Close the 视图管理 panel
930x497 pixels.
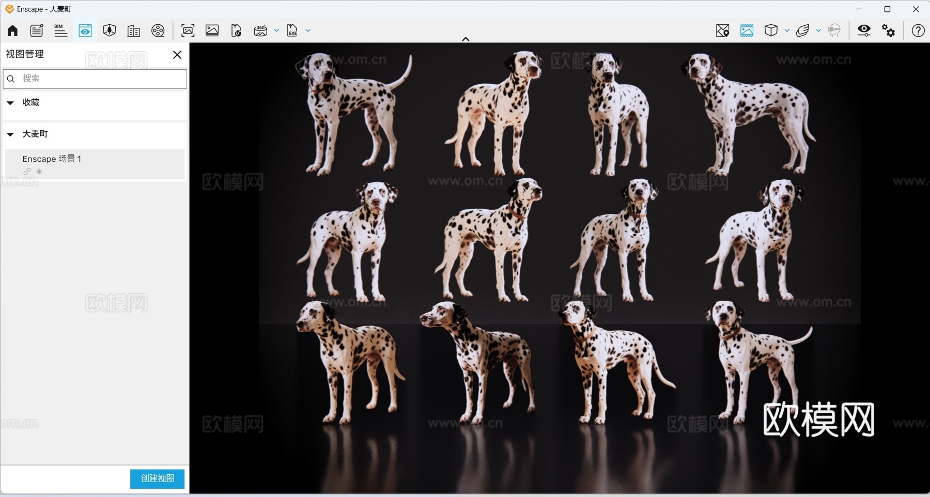coord(177,55)
